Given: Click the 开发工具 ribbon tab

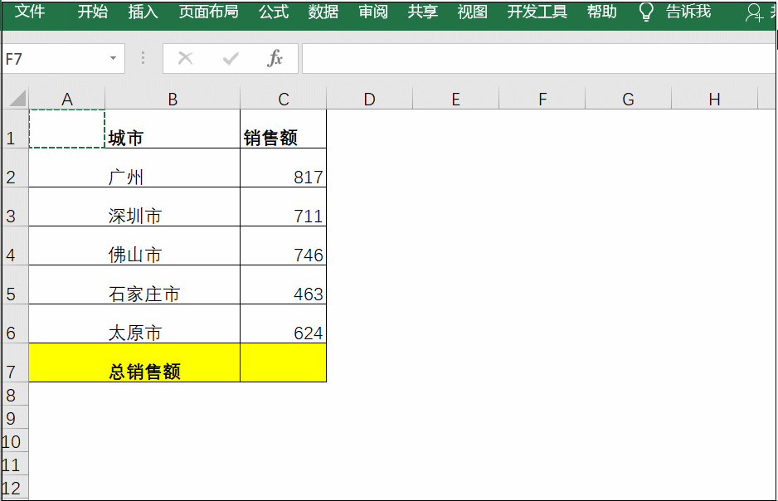Looking at the screenshot, I should point(538,12).
